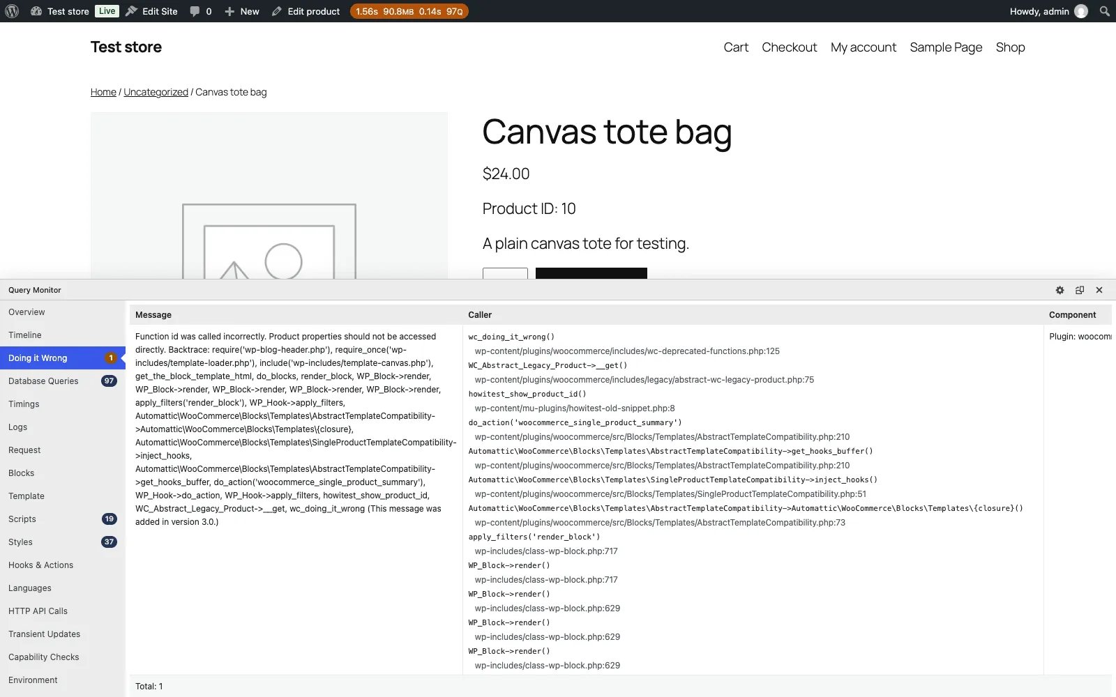Select the Doing it Wrong panel
This screenshot has height=697, width=1116.
(x=63, y=358)
